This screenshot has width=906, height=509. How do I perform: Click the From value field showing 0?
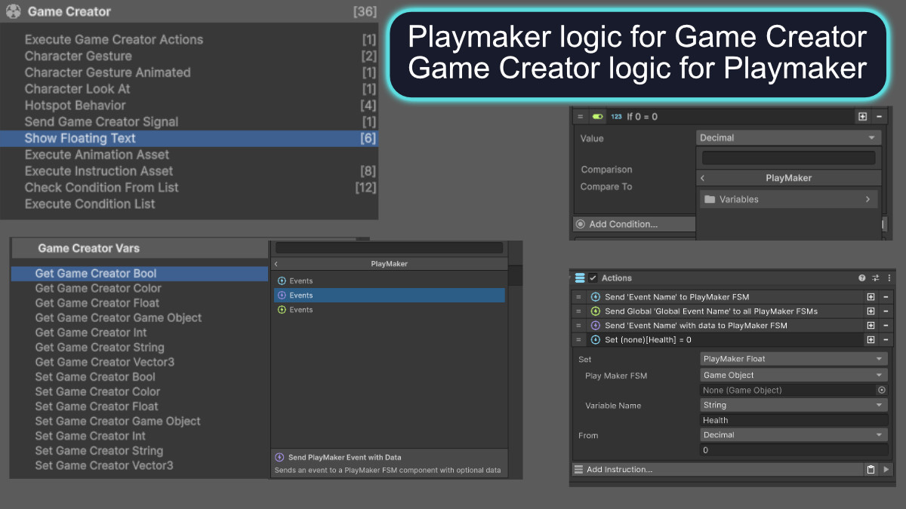tap(794, 450)
